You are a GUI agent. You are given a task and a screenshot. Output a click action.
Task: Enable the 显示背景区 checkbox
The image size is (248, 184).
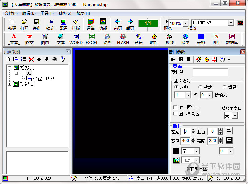[x=175, y=114]
